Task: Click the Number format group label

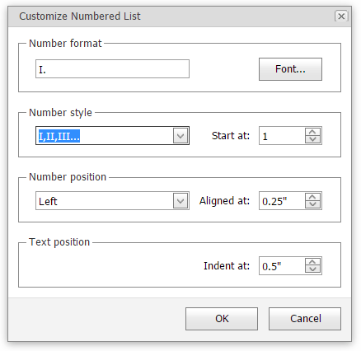Action: 65,44
